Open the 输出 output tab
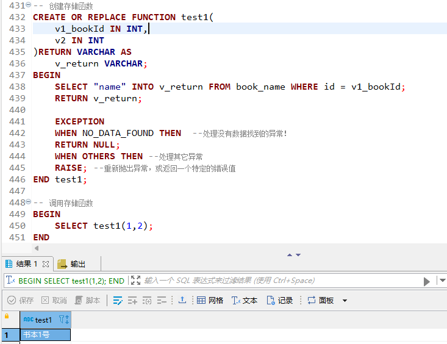 (x=72, y=264)
